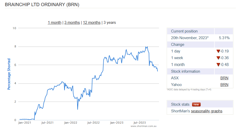Screen dimensions: 239x130
Task: Open the ASX BRN link
Action: point(224,78)
